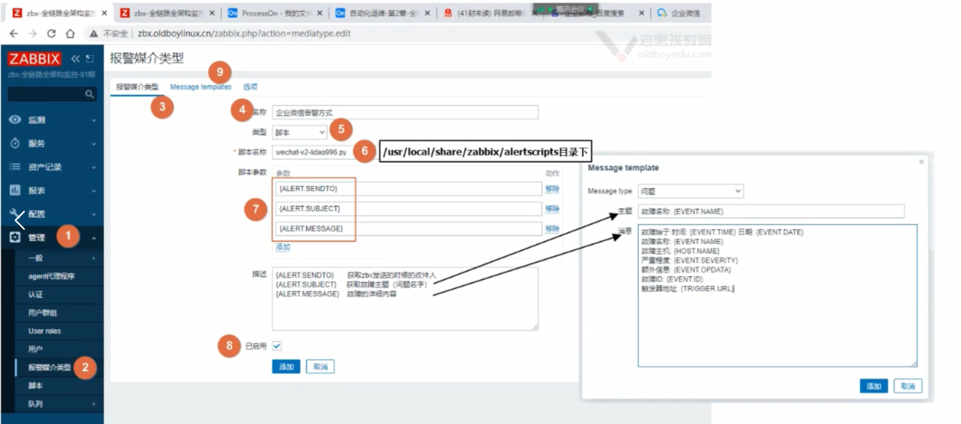
Task: Go back with browser back arrow
Action: (x=14, y=33)
